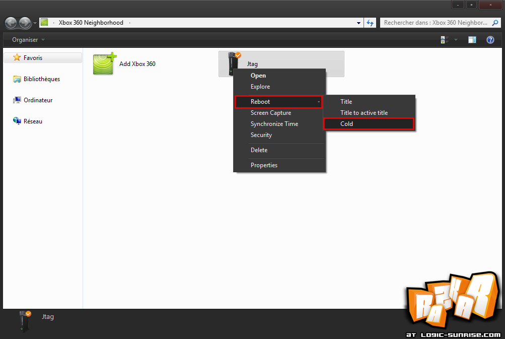Choose Security from the context menu
Screen dimensions: 505x339
click(x=279, y=135)
